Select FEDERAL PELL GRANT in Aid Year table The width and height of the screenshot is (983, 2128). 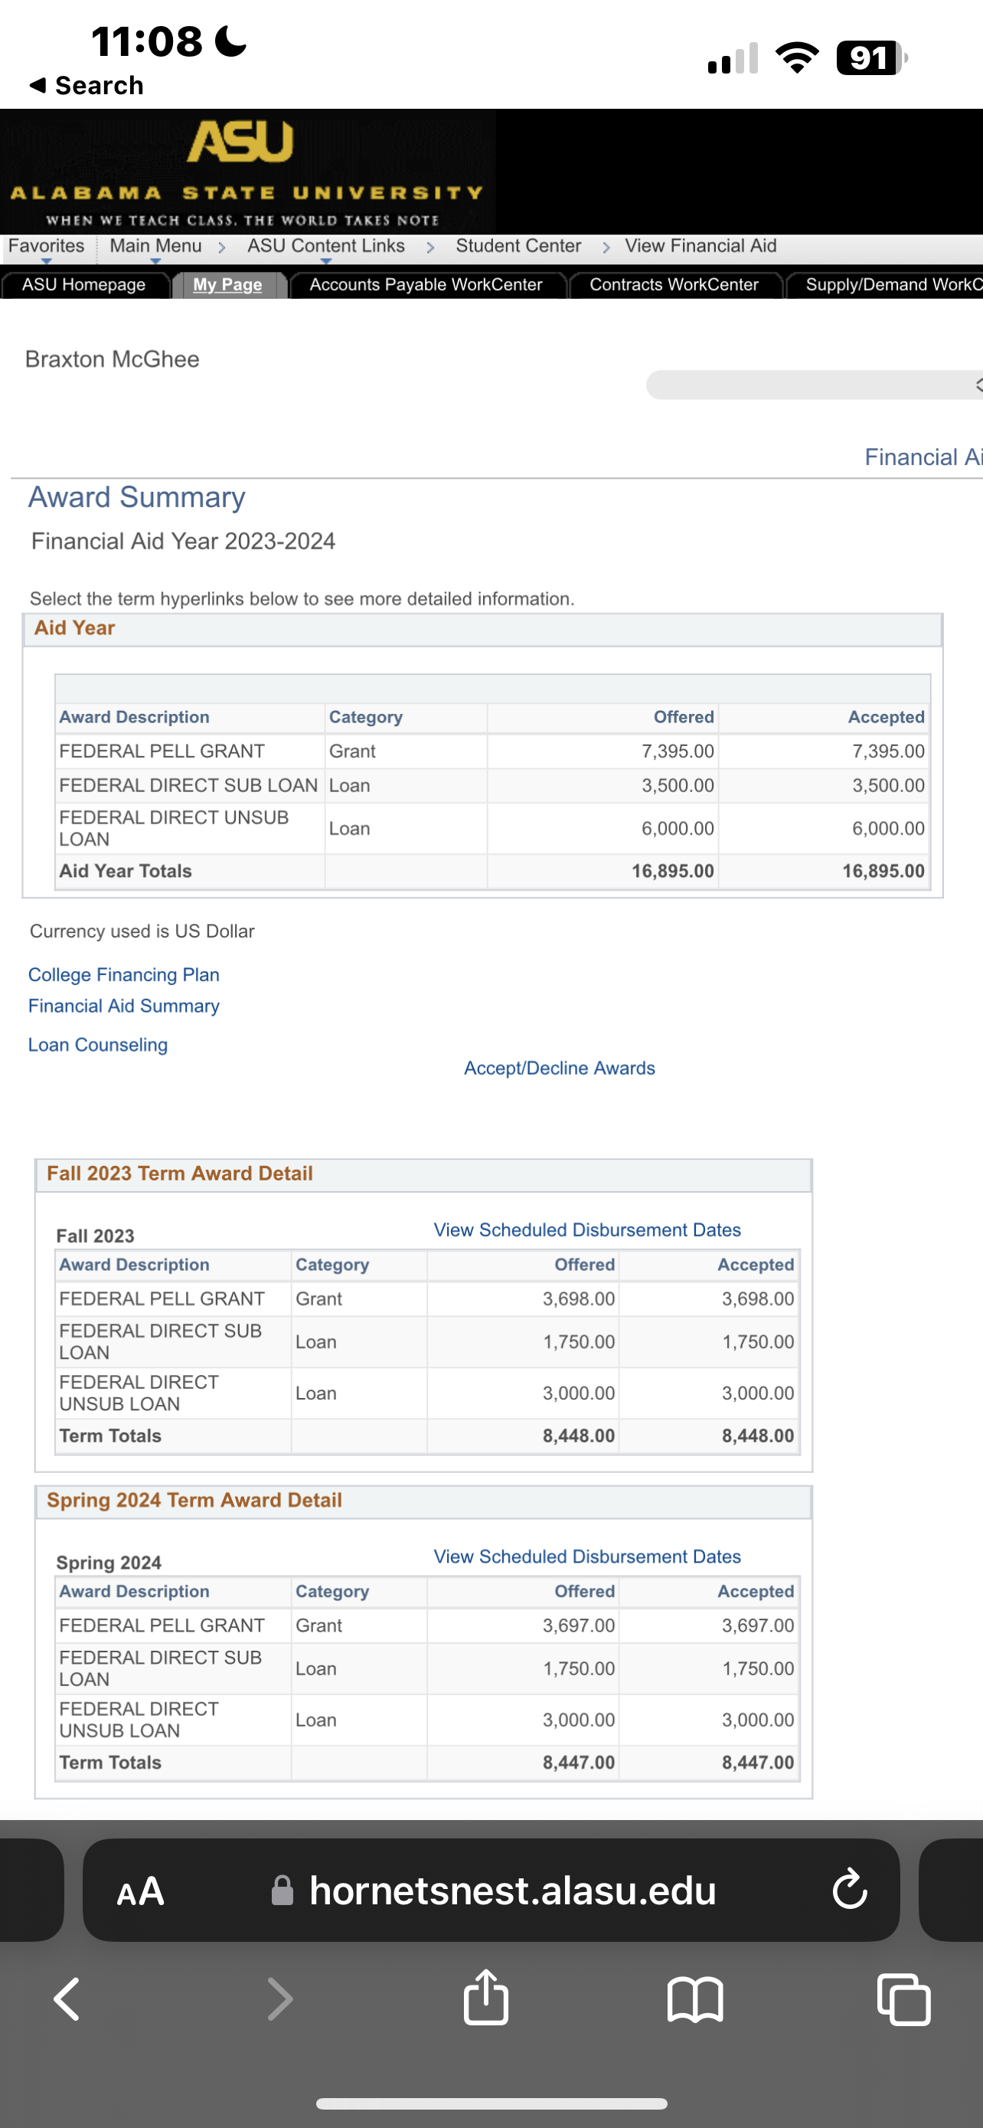point(162,751)
